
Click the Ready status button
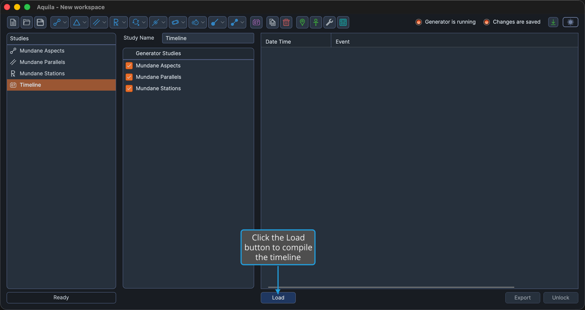[x=61, y=298]
